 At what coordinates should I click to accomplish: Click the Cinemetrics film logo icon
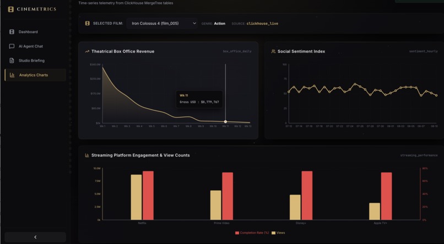[11, 9]
